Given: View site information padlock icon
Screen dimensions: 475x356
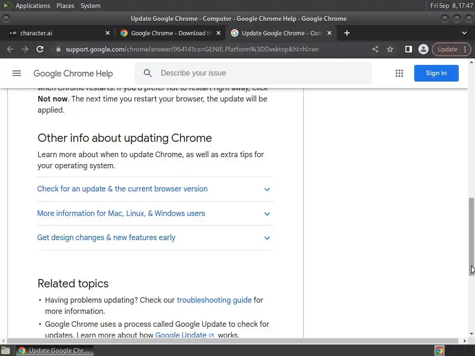Looking at the screenshot, I should point(58,49).
